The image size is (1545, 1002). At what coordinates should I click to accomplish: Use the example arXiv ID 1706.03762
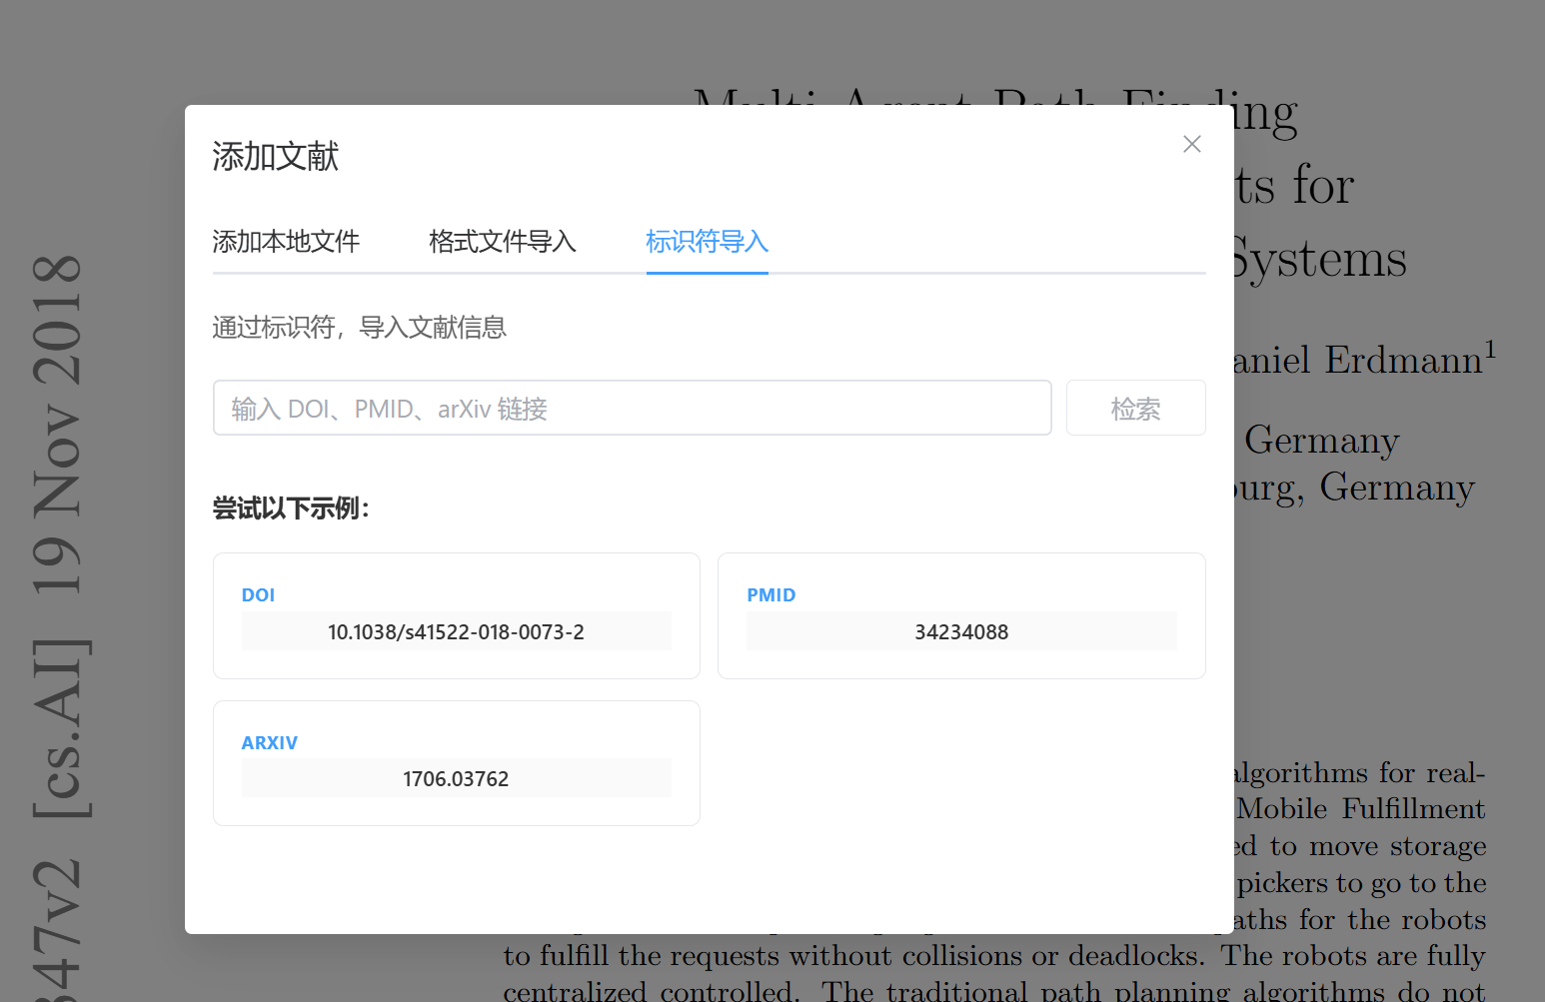pos(456,779)
